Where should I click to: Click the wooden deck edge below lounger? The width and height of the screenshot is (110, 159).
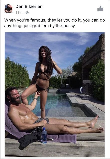(x=55, y=149)
